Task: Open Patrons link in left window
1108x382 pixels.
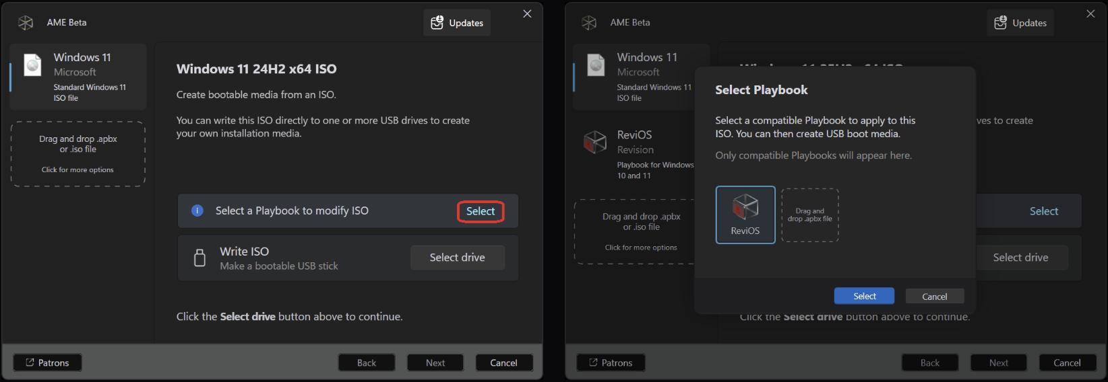Action: coord(47,362)
